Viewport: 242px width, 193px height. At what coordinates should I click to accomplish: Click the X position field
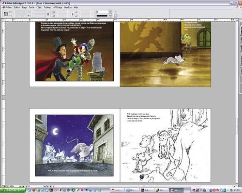tap(19, 12)
